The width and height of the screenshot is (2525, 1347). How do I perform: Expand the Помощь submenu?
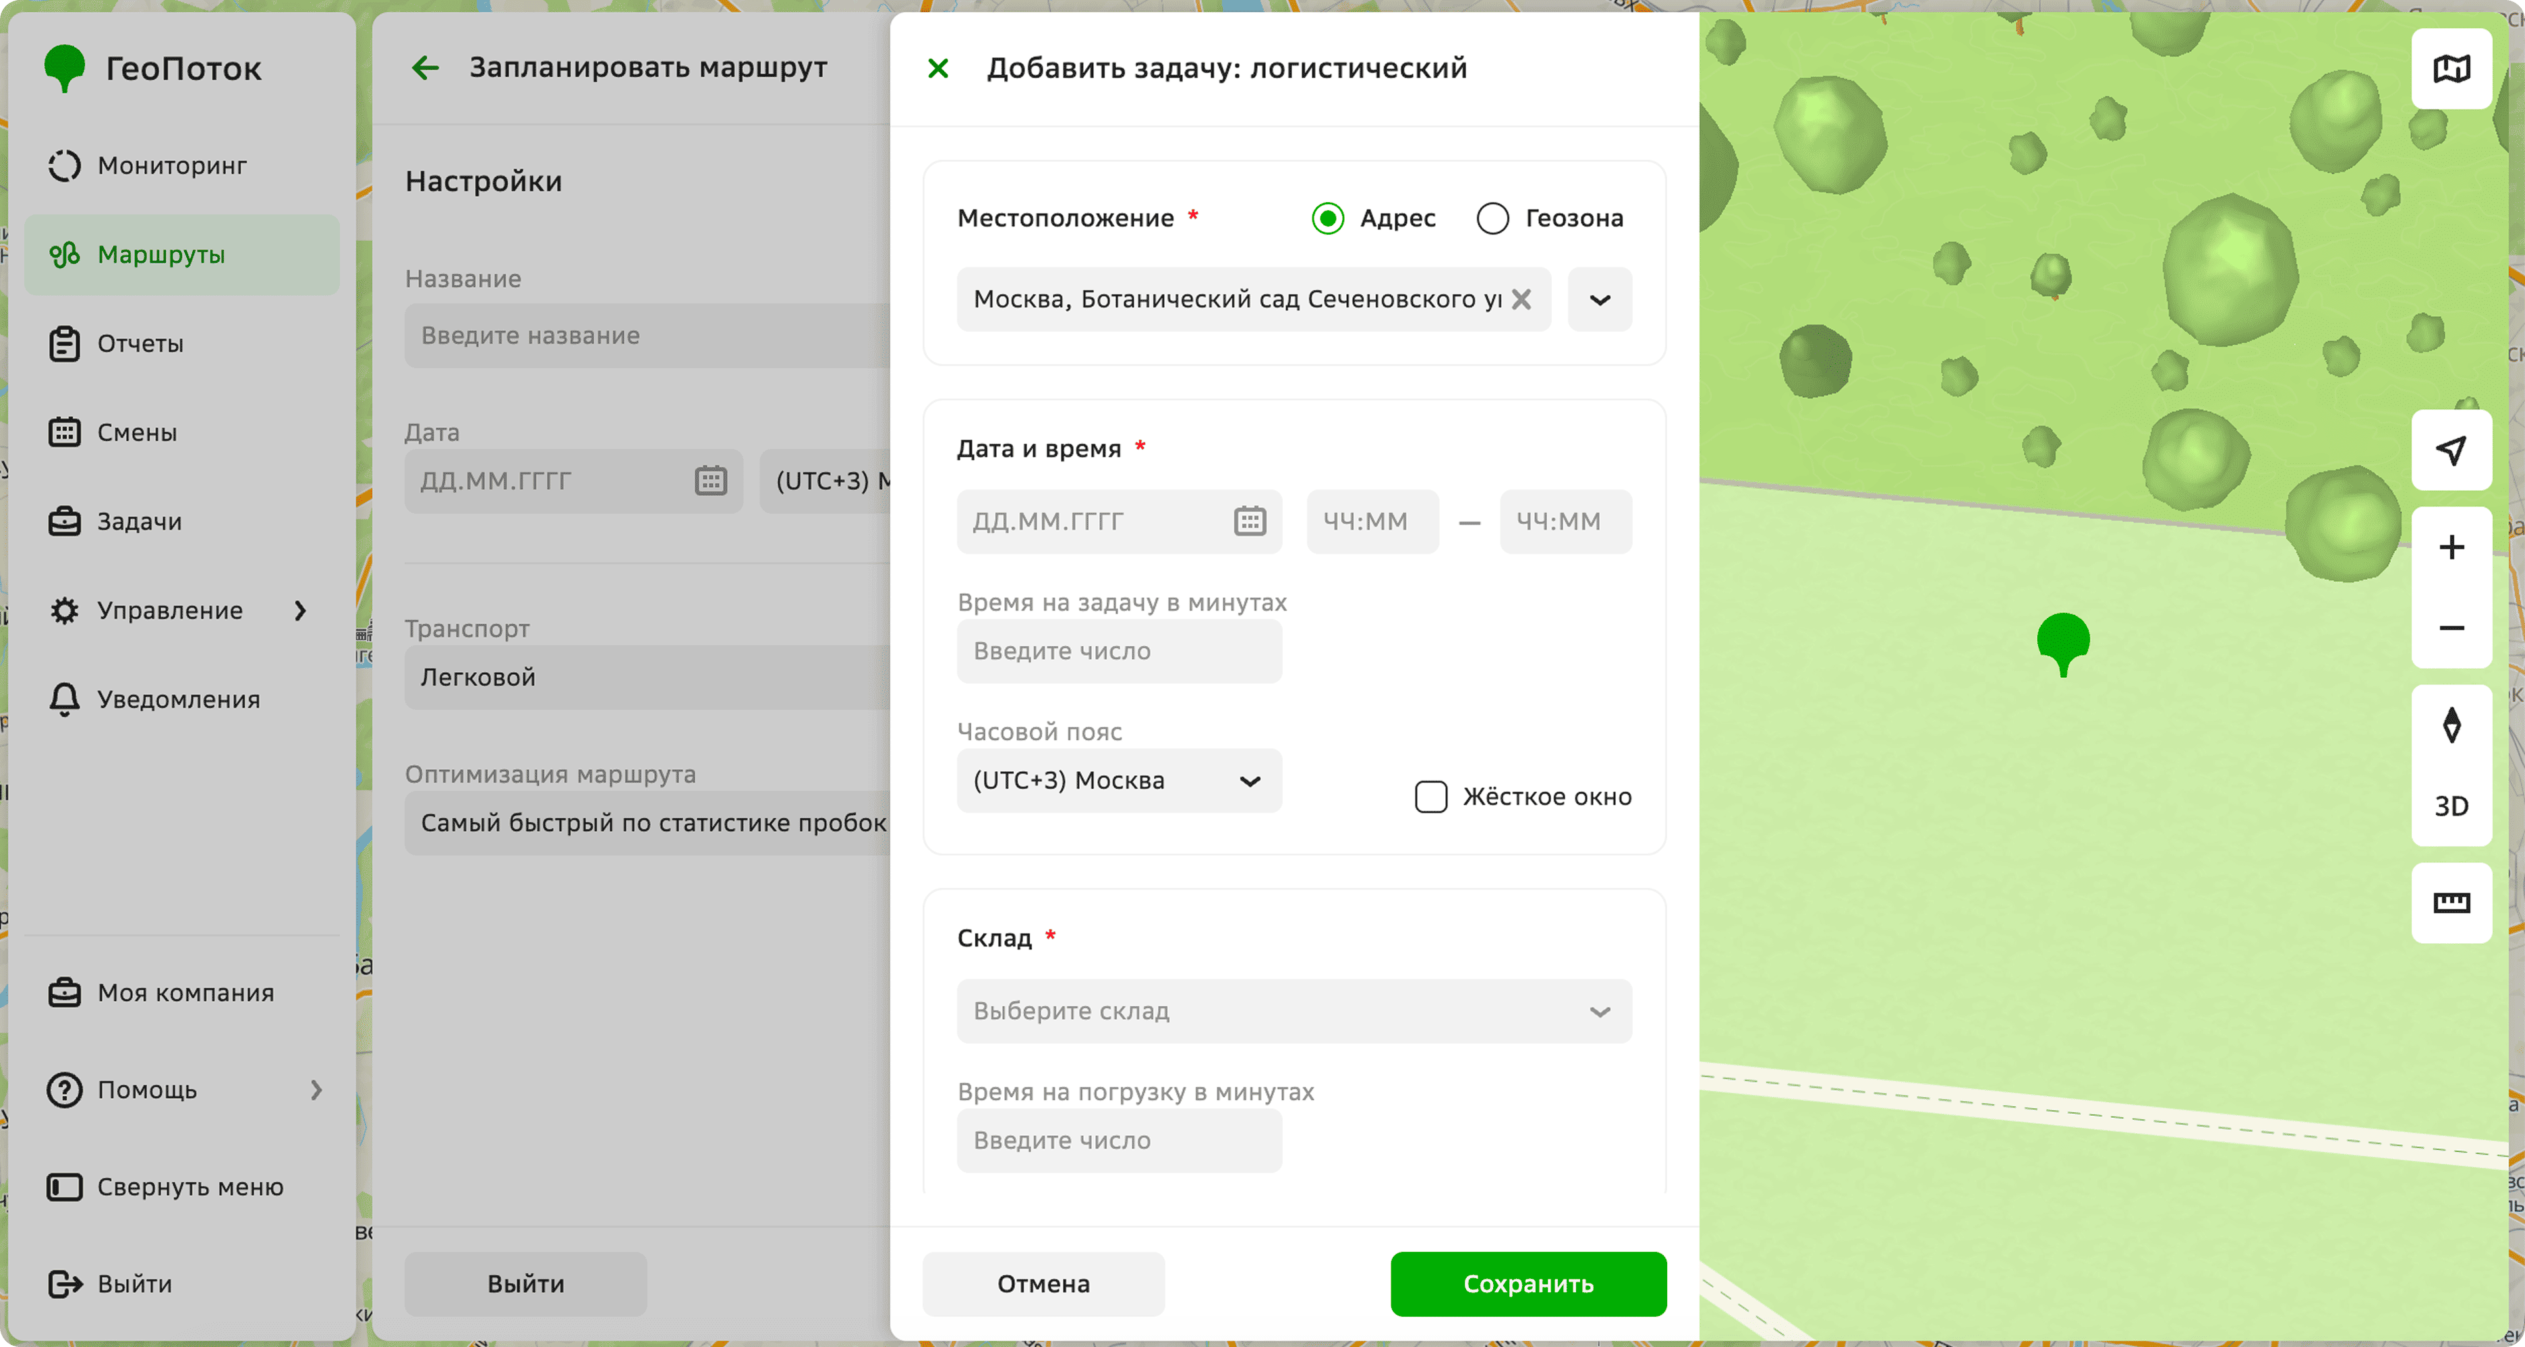(316, 1089)
